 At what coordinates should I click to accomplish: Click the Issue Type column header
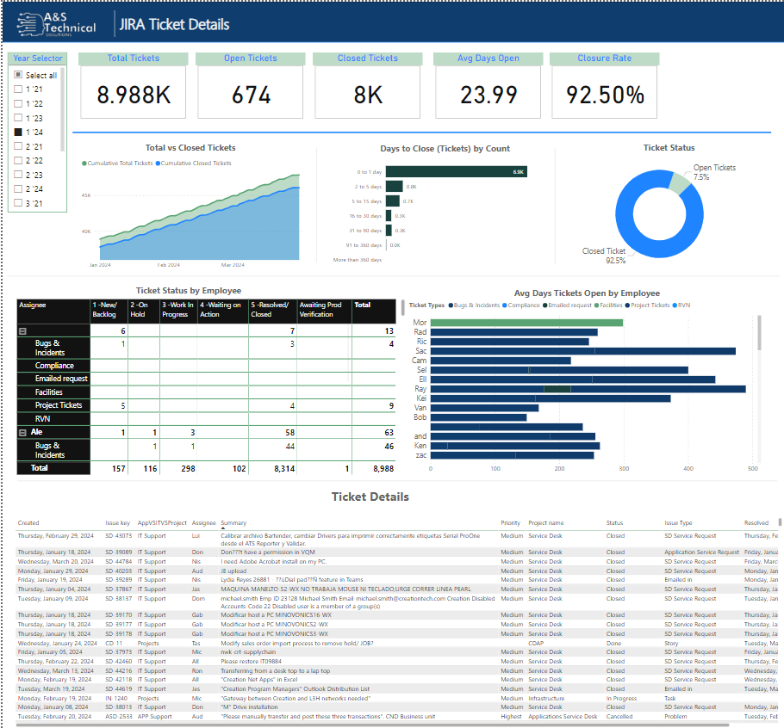point(678,523)
